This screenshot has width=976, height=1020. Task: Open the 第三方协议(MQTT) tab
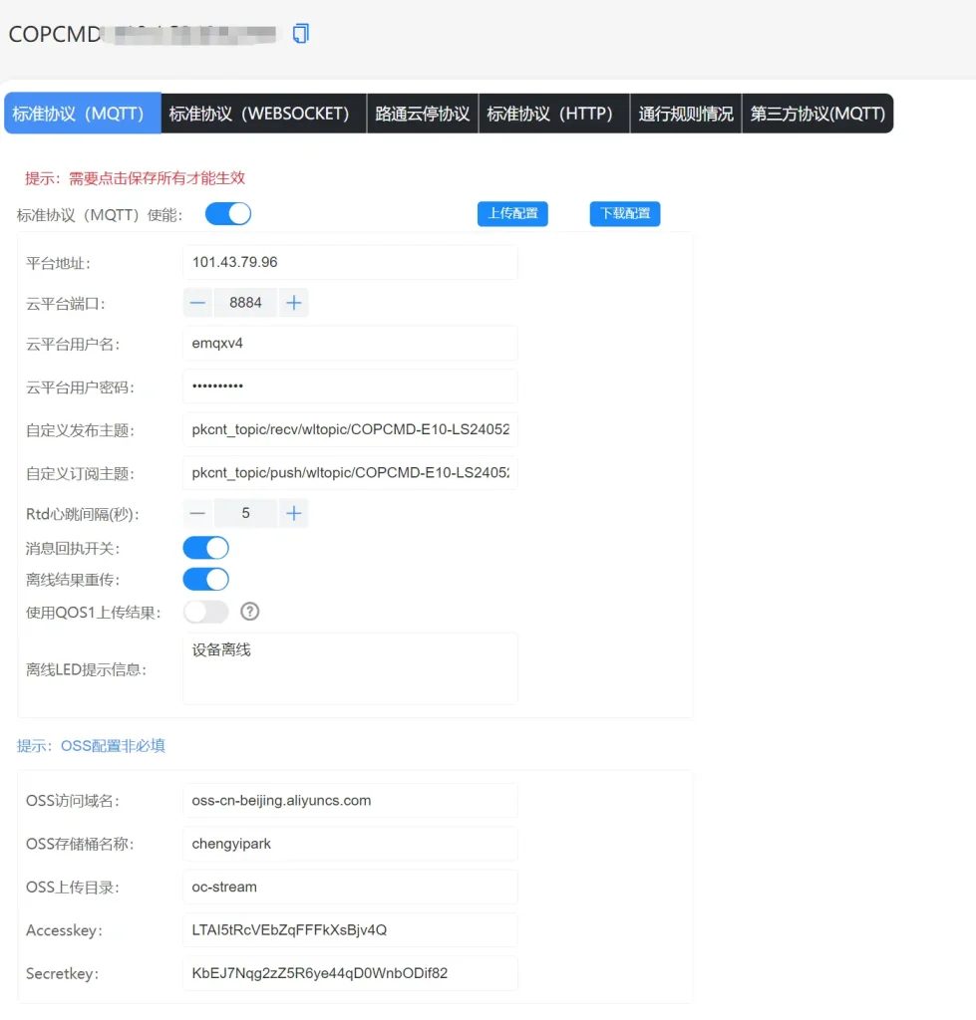point(817,113)
